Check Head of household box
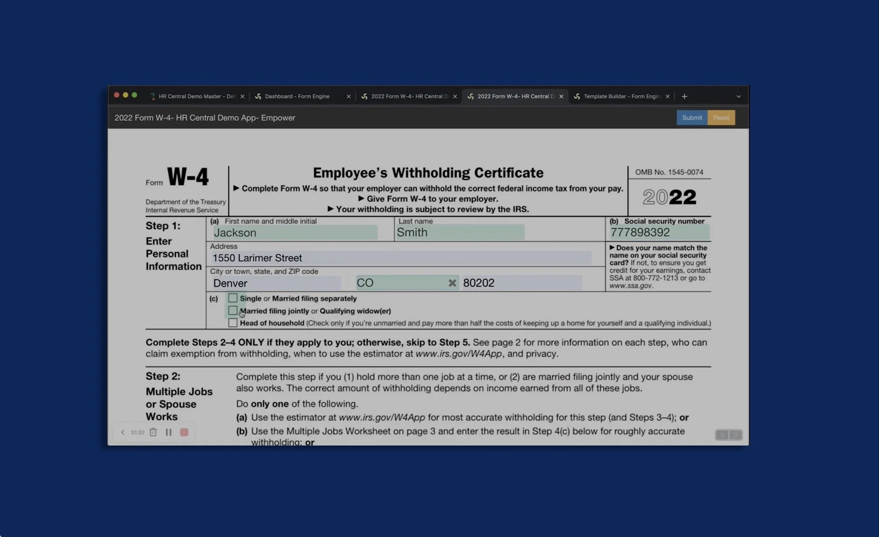The height and width of the screenshot is (537, 879). click(232, 323)
